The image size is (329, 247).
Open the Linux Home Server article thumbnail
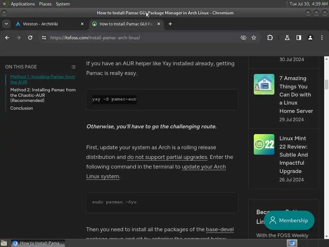(x=264, y=84)
